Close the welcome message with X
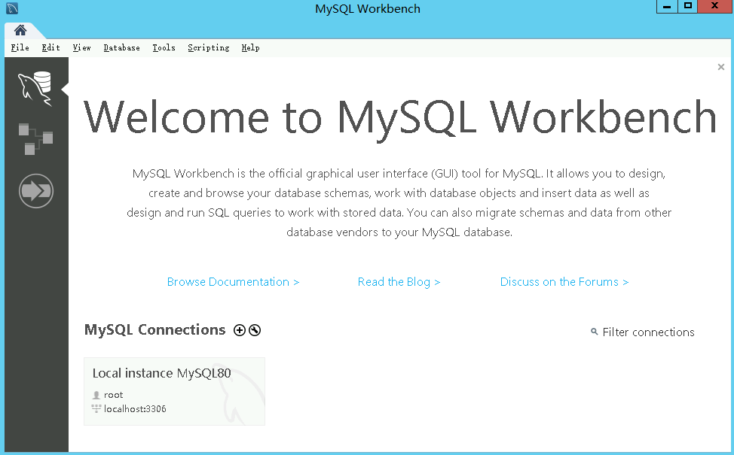 coord(721,67)
